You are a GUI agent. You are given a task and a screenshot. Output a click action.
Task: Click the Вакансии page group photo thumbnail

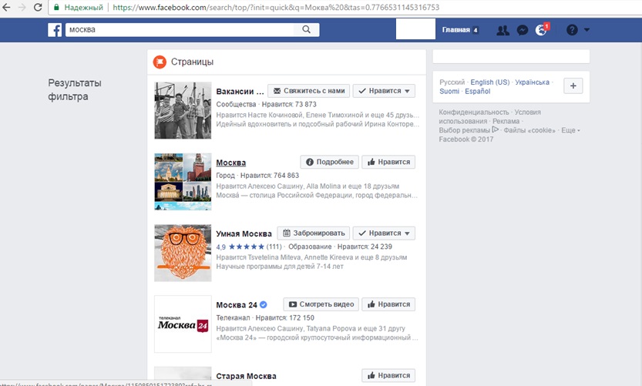click(183, 110)
